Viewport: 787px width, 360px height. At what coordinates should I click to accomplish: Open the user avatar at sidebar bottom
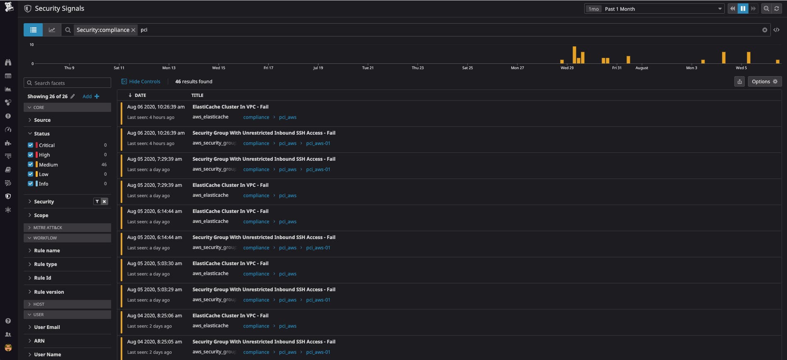point(8,348)
